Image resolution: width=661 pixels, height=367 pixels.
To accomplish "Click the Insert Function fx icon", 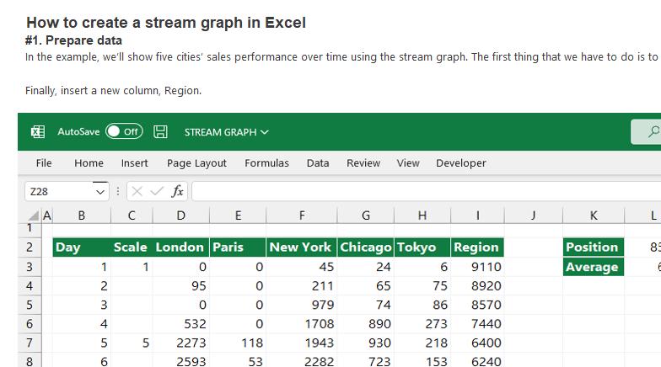I will 177,192.
